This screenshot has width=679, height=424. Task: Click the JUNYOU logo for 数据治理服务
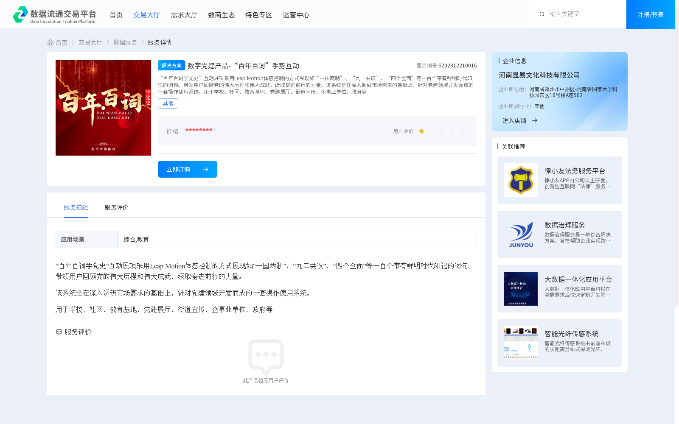pos(521,234)
